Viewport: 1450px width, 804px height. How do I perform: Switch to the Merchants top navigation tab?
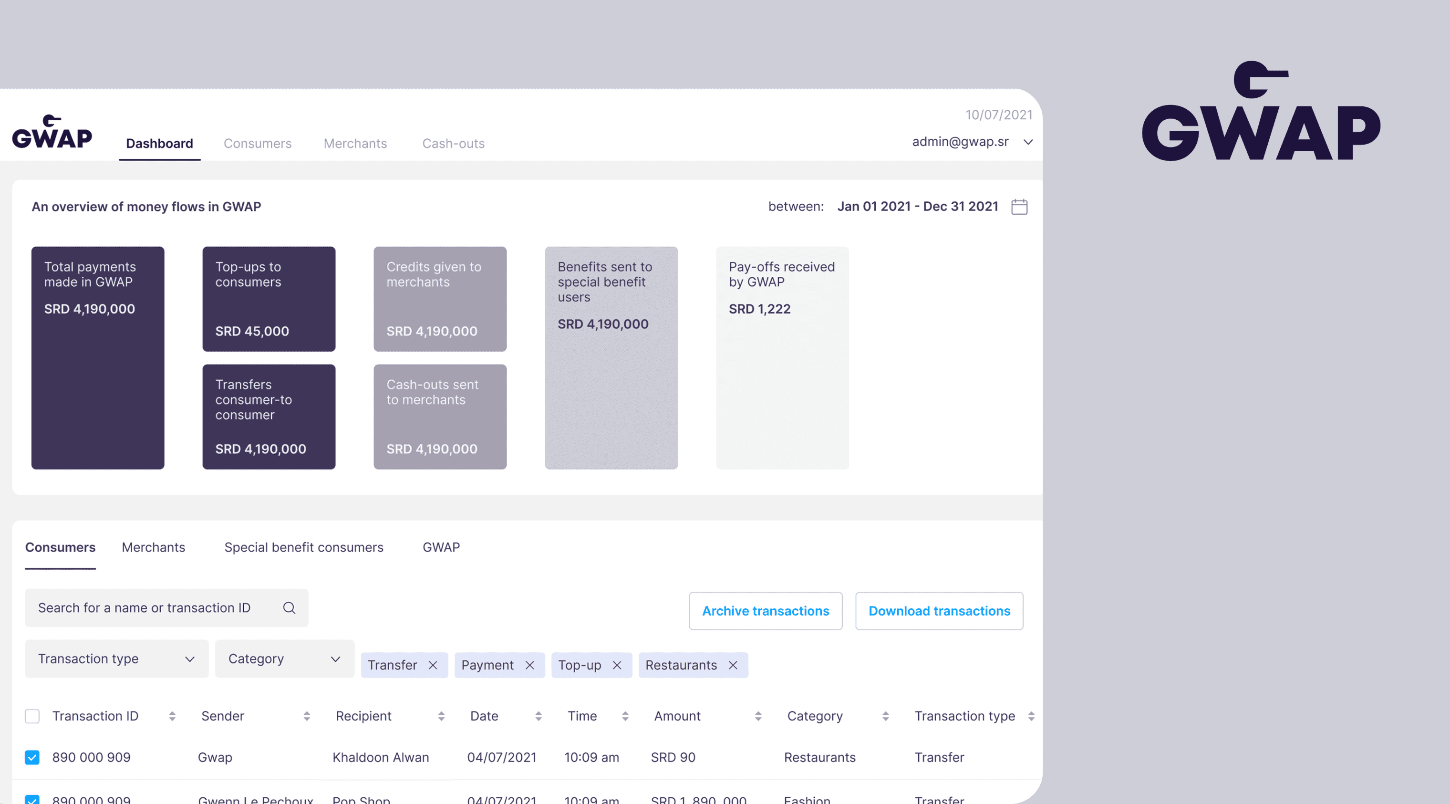[x=355, y=144]
